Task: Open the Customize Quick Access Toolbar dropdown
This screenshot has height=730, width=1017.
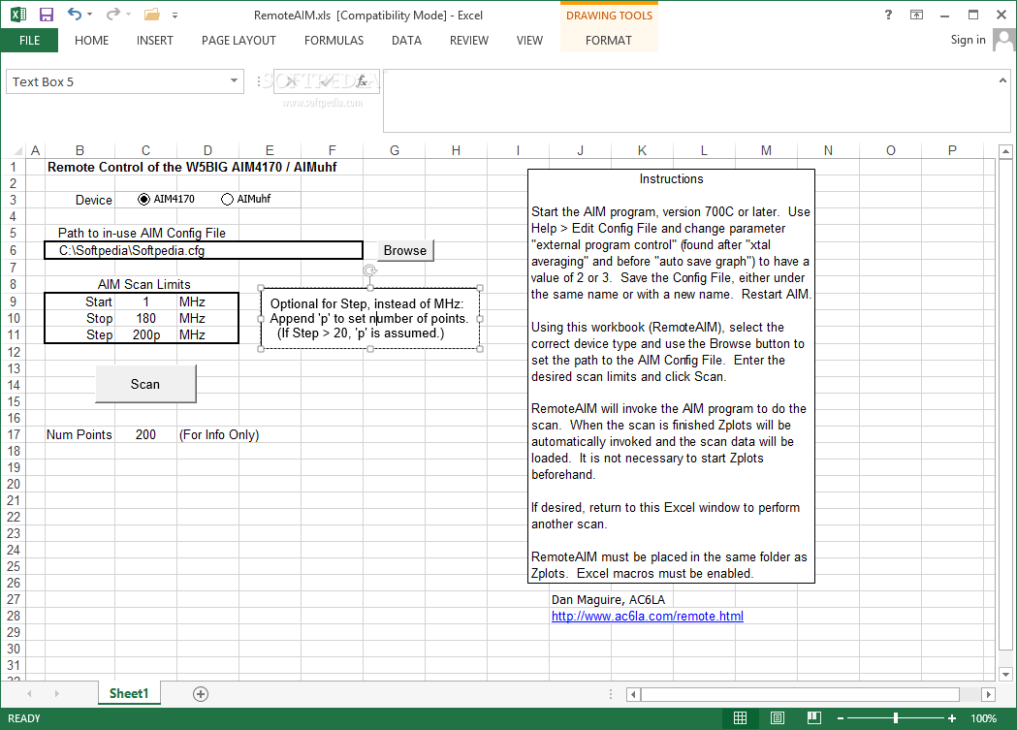Action: pos(175,15)
